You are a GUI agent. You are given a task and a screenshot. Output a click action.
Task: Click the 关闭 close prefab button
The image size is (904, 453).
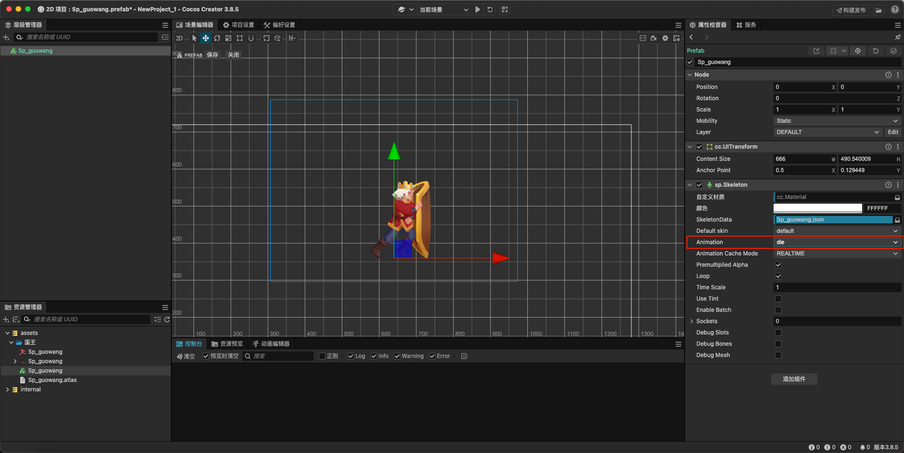coord(234,55)
